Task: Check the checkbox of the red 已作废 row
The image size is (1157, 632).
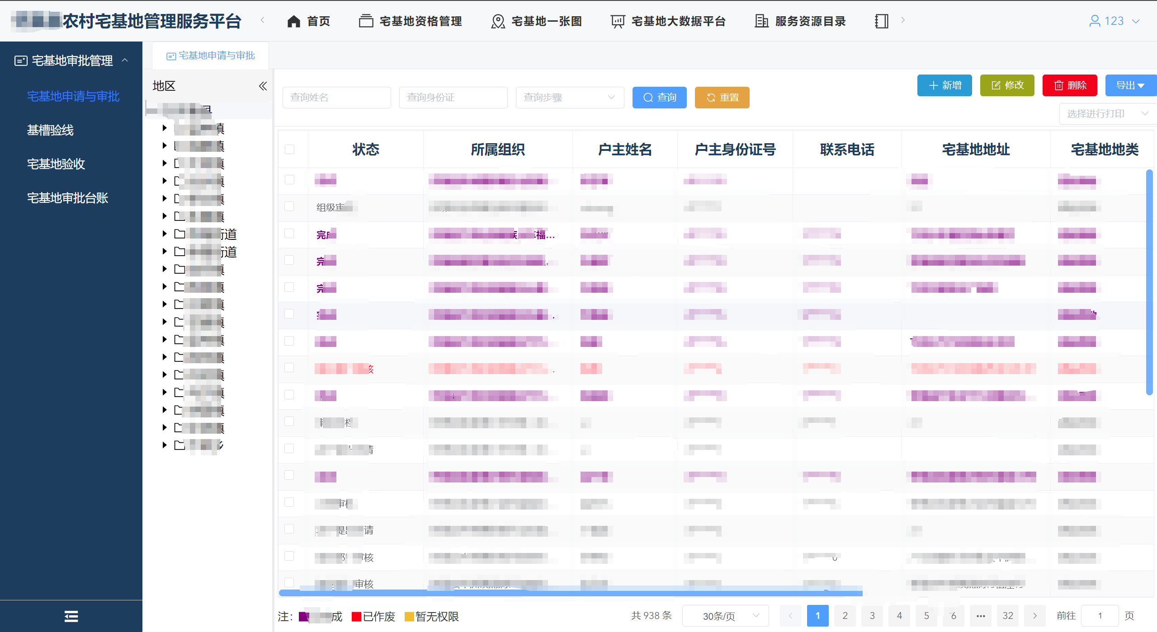Action: [x=289, y=368]
